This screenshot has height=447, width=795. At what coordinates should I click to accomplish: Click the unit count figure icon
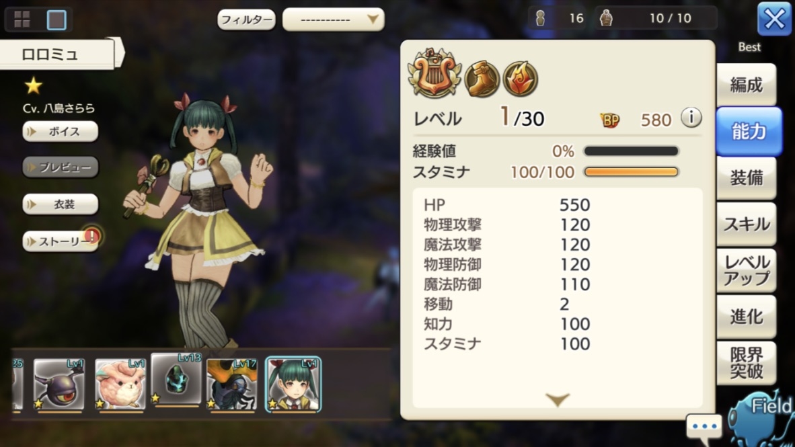(541, 18)
